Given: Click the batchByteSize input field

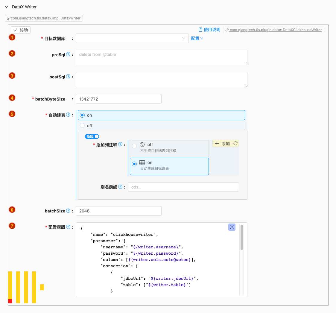Looking at the screenshot, I should [118, 99].
